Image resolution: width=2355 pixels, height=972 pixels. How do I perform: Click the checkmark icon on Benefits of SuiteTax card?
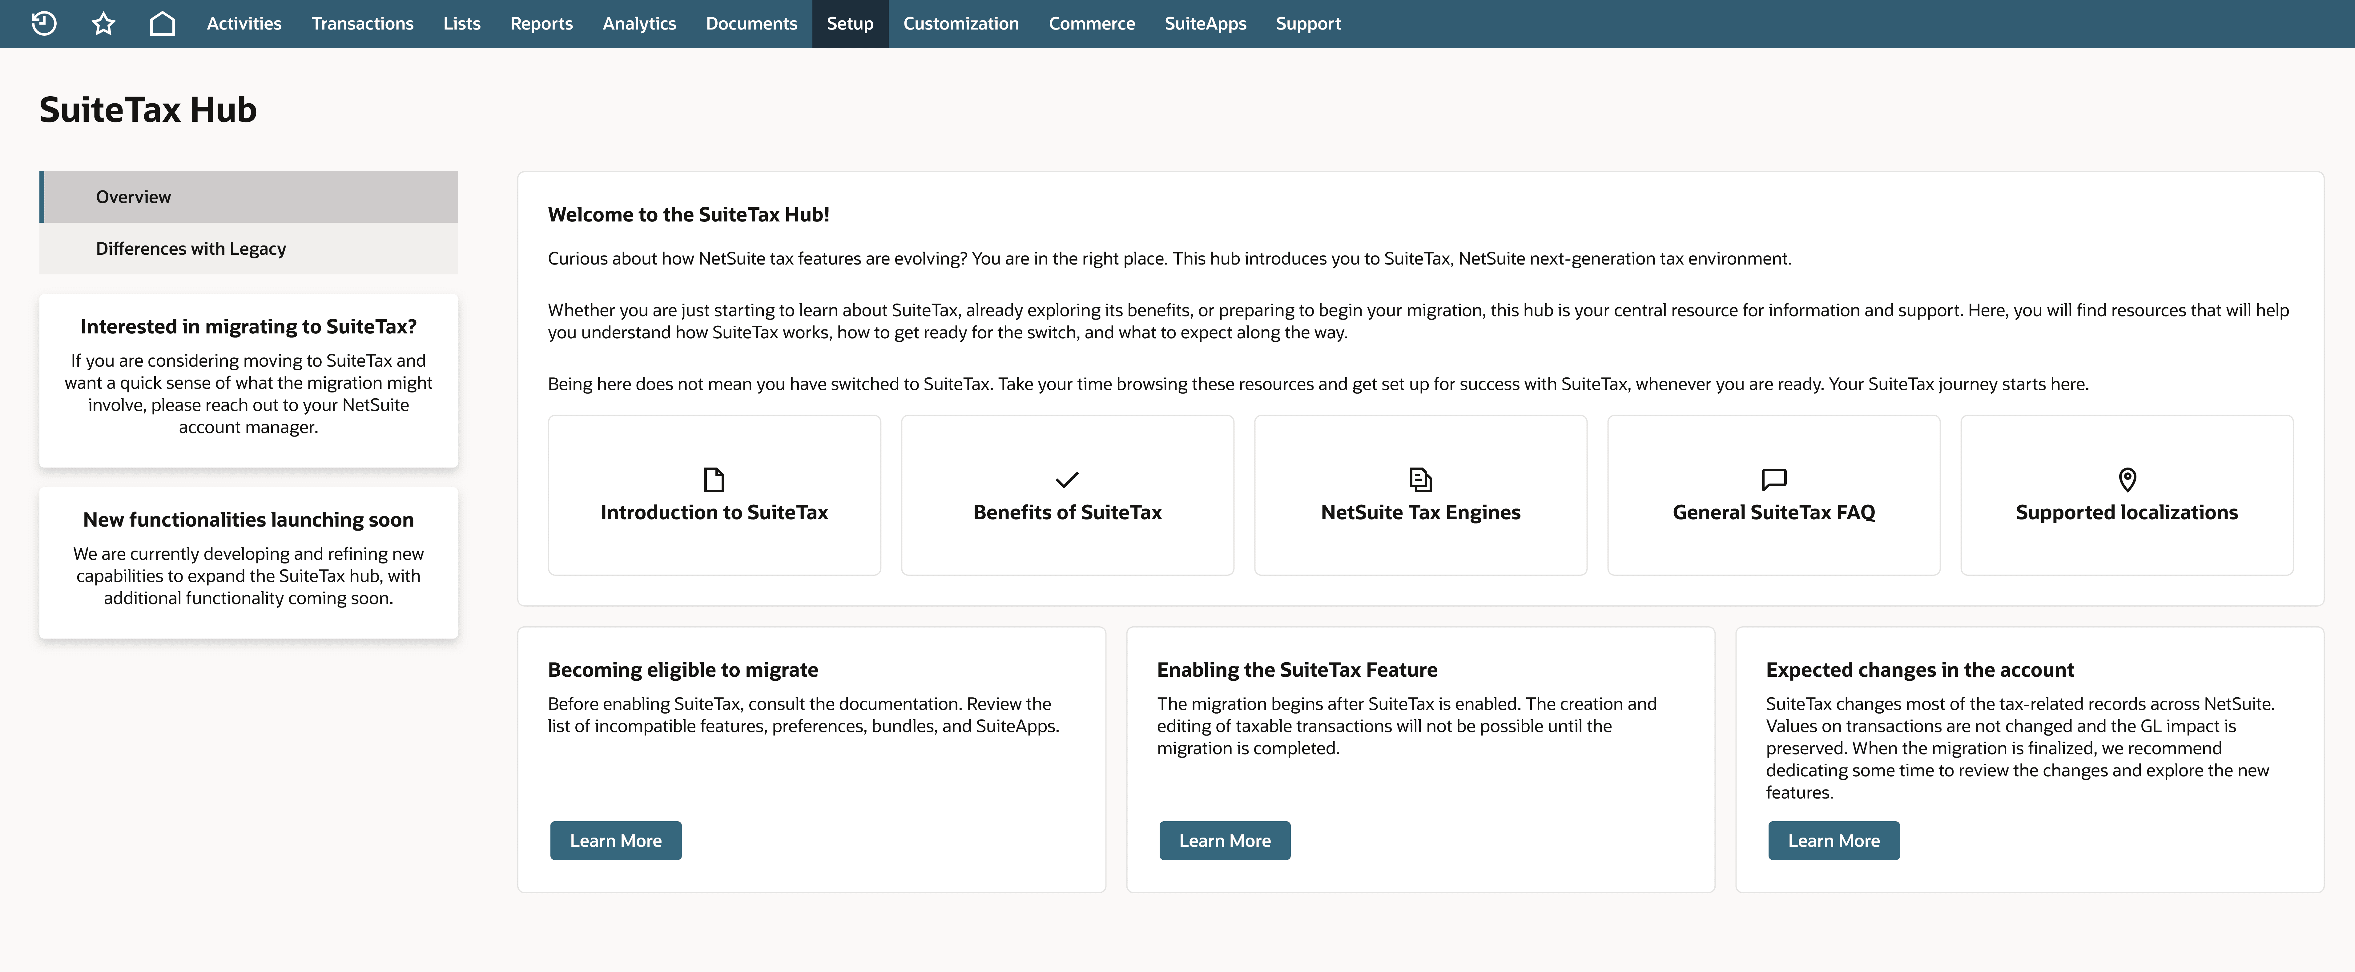1066,479
